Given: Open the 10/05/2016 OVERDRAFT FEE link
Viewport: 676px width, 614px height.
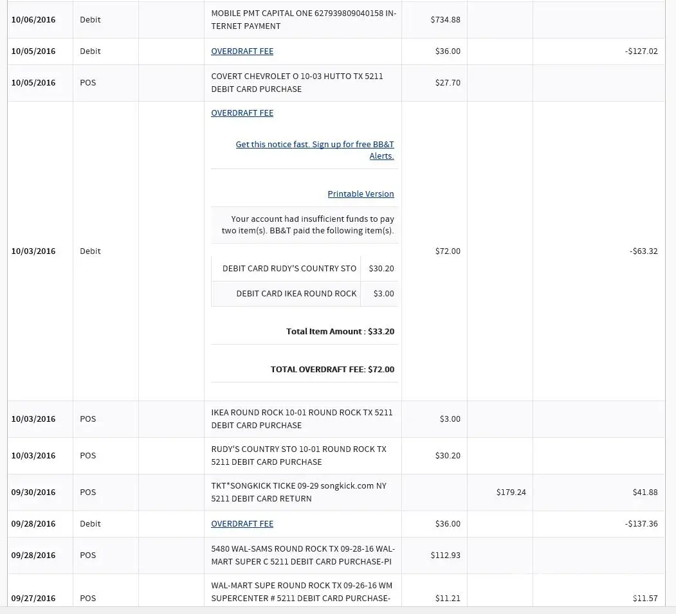Looking at the screenshot, I should coord(242,51).
